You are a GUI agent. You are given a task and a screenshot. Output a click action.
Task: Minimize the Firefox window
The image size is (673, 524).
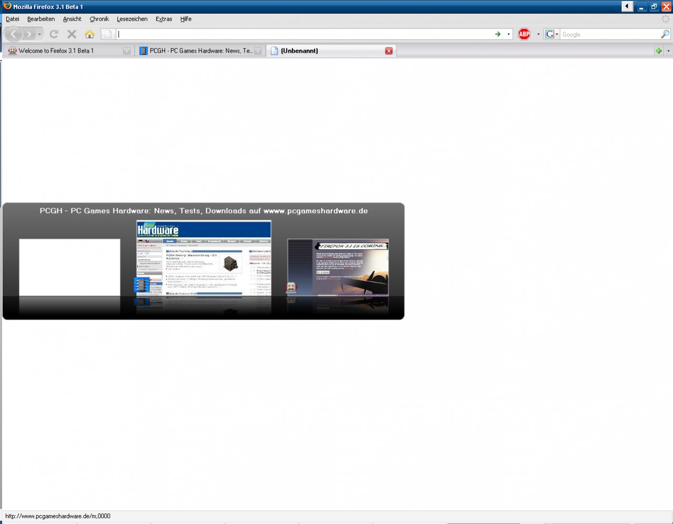click(642, 6)
